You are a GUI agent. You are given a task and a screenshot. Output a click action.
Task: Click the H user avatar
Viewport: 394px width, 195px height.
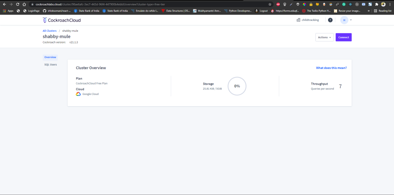(344, 20)
